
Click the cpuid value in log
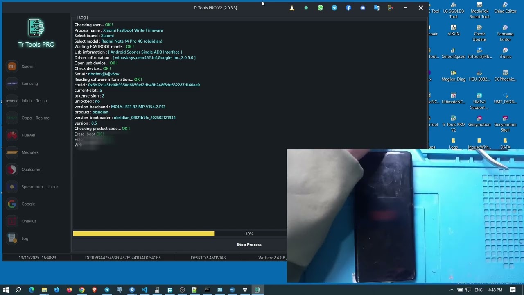tap(144, 85)
